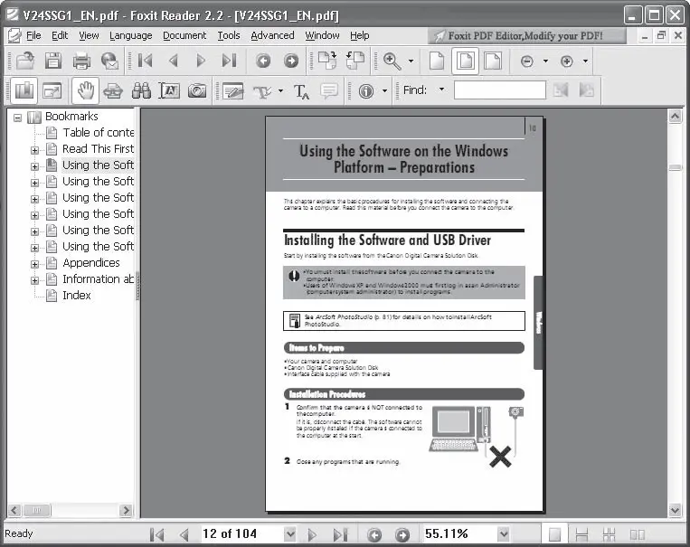Select the Hand tool
The image size is (690, 547).
(x=85, y=90)
